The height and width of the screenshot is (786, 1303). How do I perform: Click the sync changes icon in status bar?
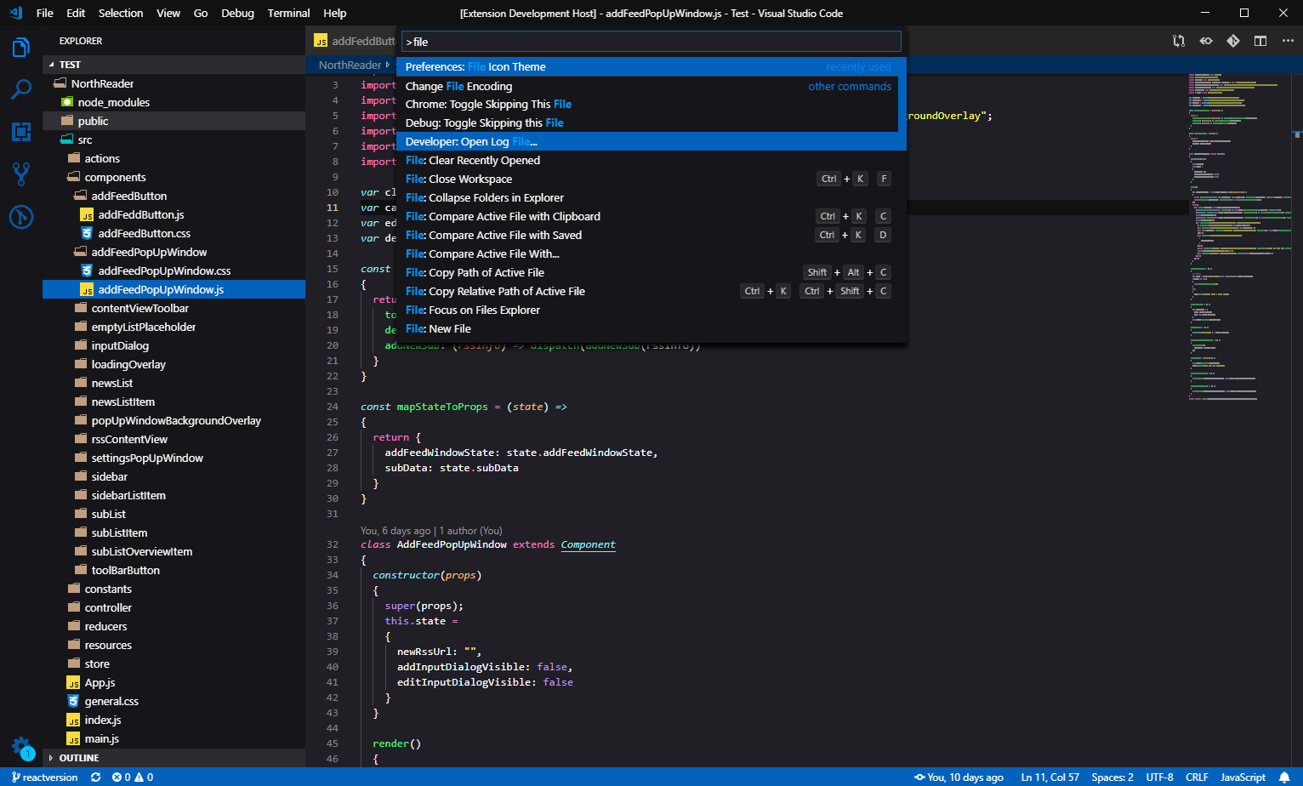click(x=95, y=777)
